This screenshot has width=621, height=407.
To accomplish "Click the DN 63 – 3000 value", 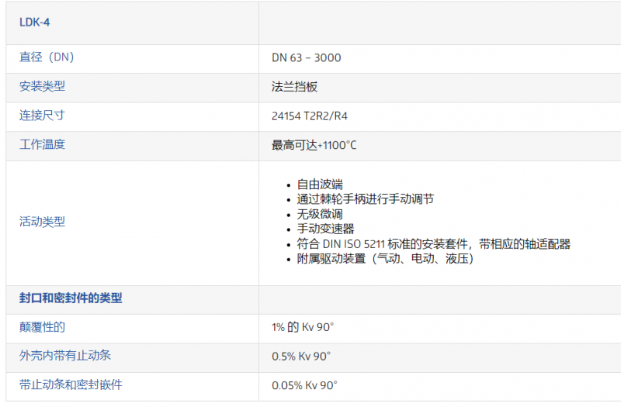I will pyautogui.click(x=306, y=58).
